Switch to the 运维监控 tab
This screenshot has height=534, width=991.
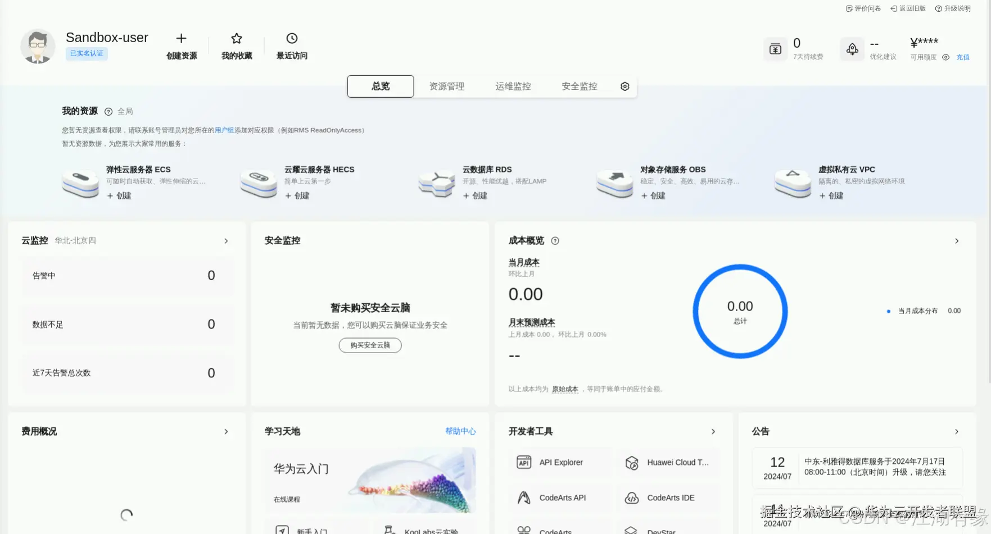pos(513,86)
